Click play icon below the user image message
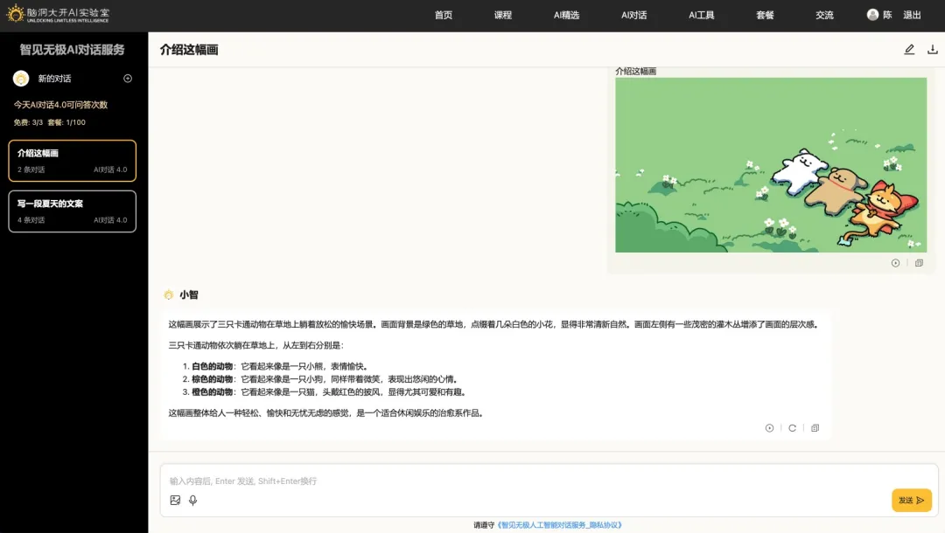945x533 pixels. pyautogui.click(x=895, y=263)
